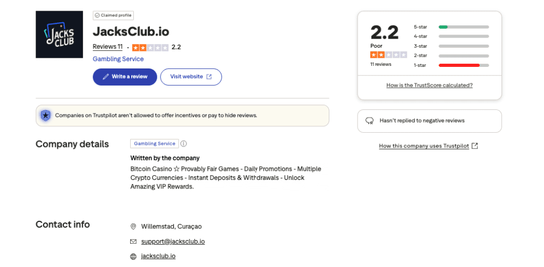This screenshot has height=267, width=544.
Task: Click the JacksClub company logo
Action: [x=59, y=35]
